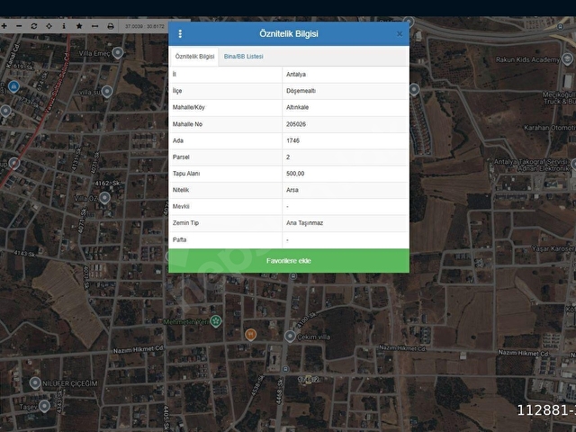
Task: Select the orange restaurant marker
Action: pos(250,335)
